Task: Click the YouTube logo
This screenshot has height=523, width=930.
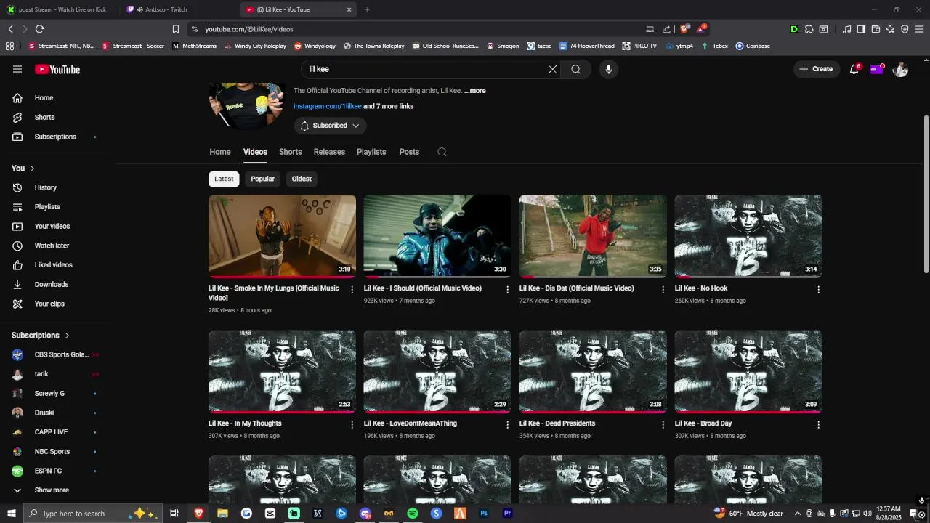Action: coord(57,70)
